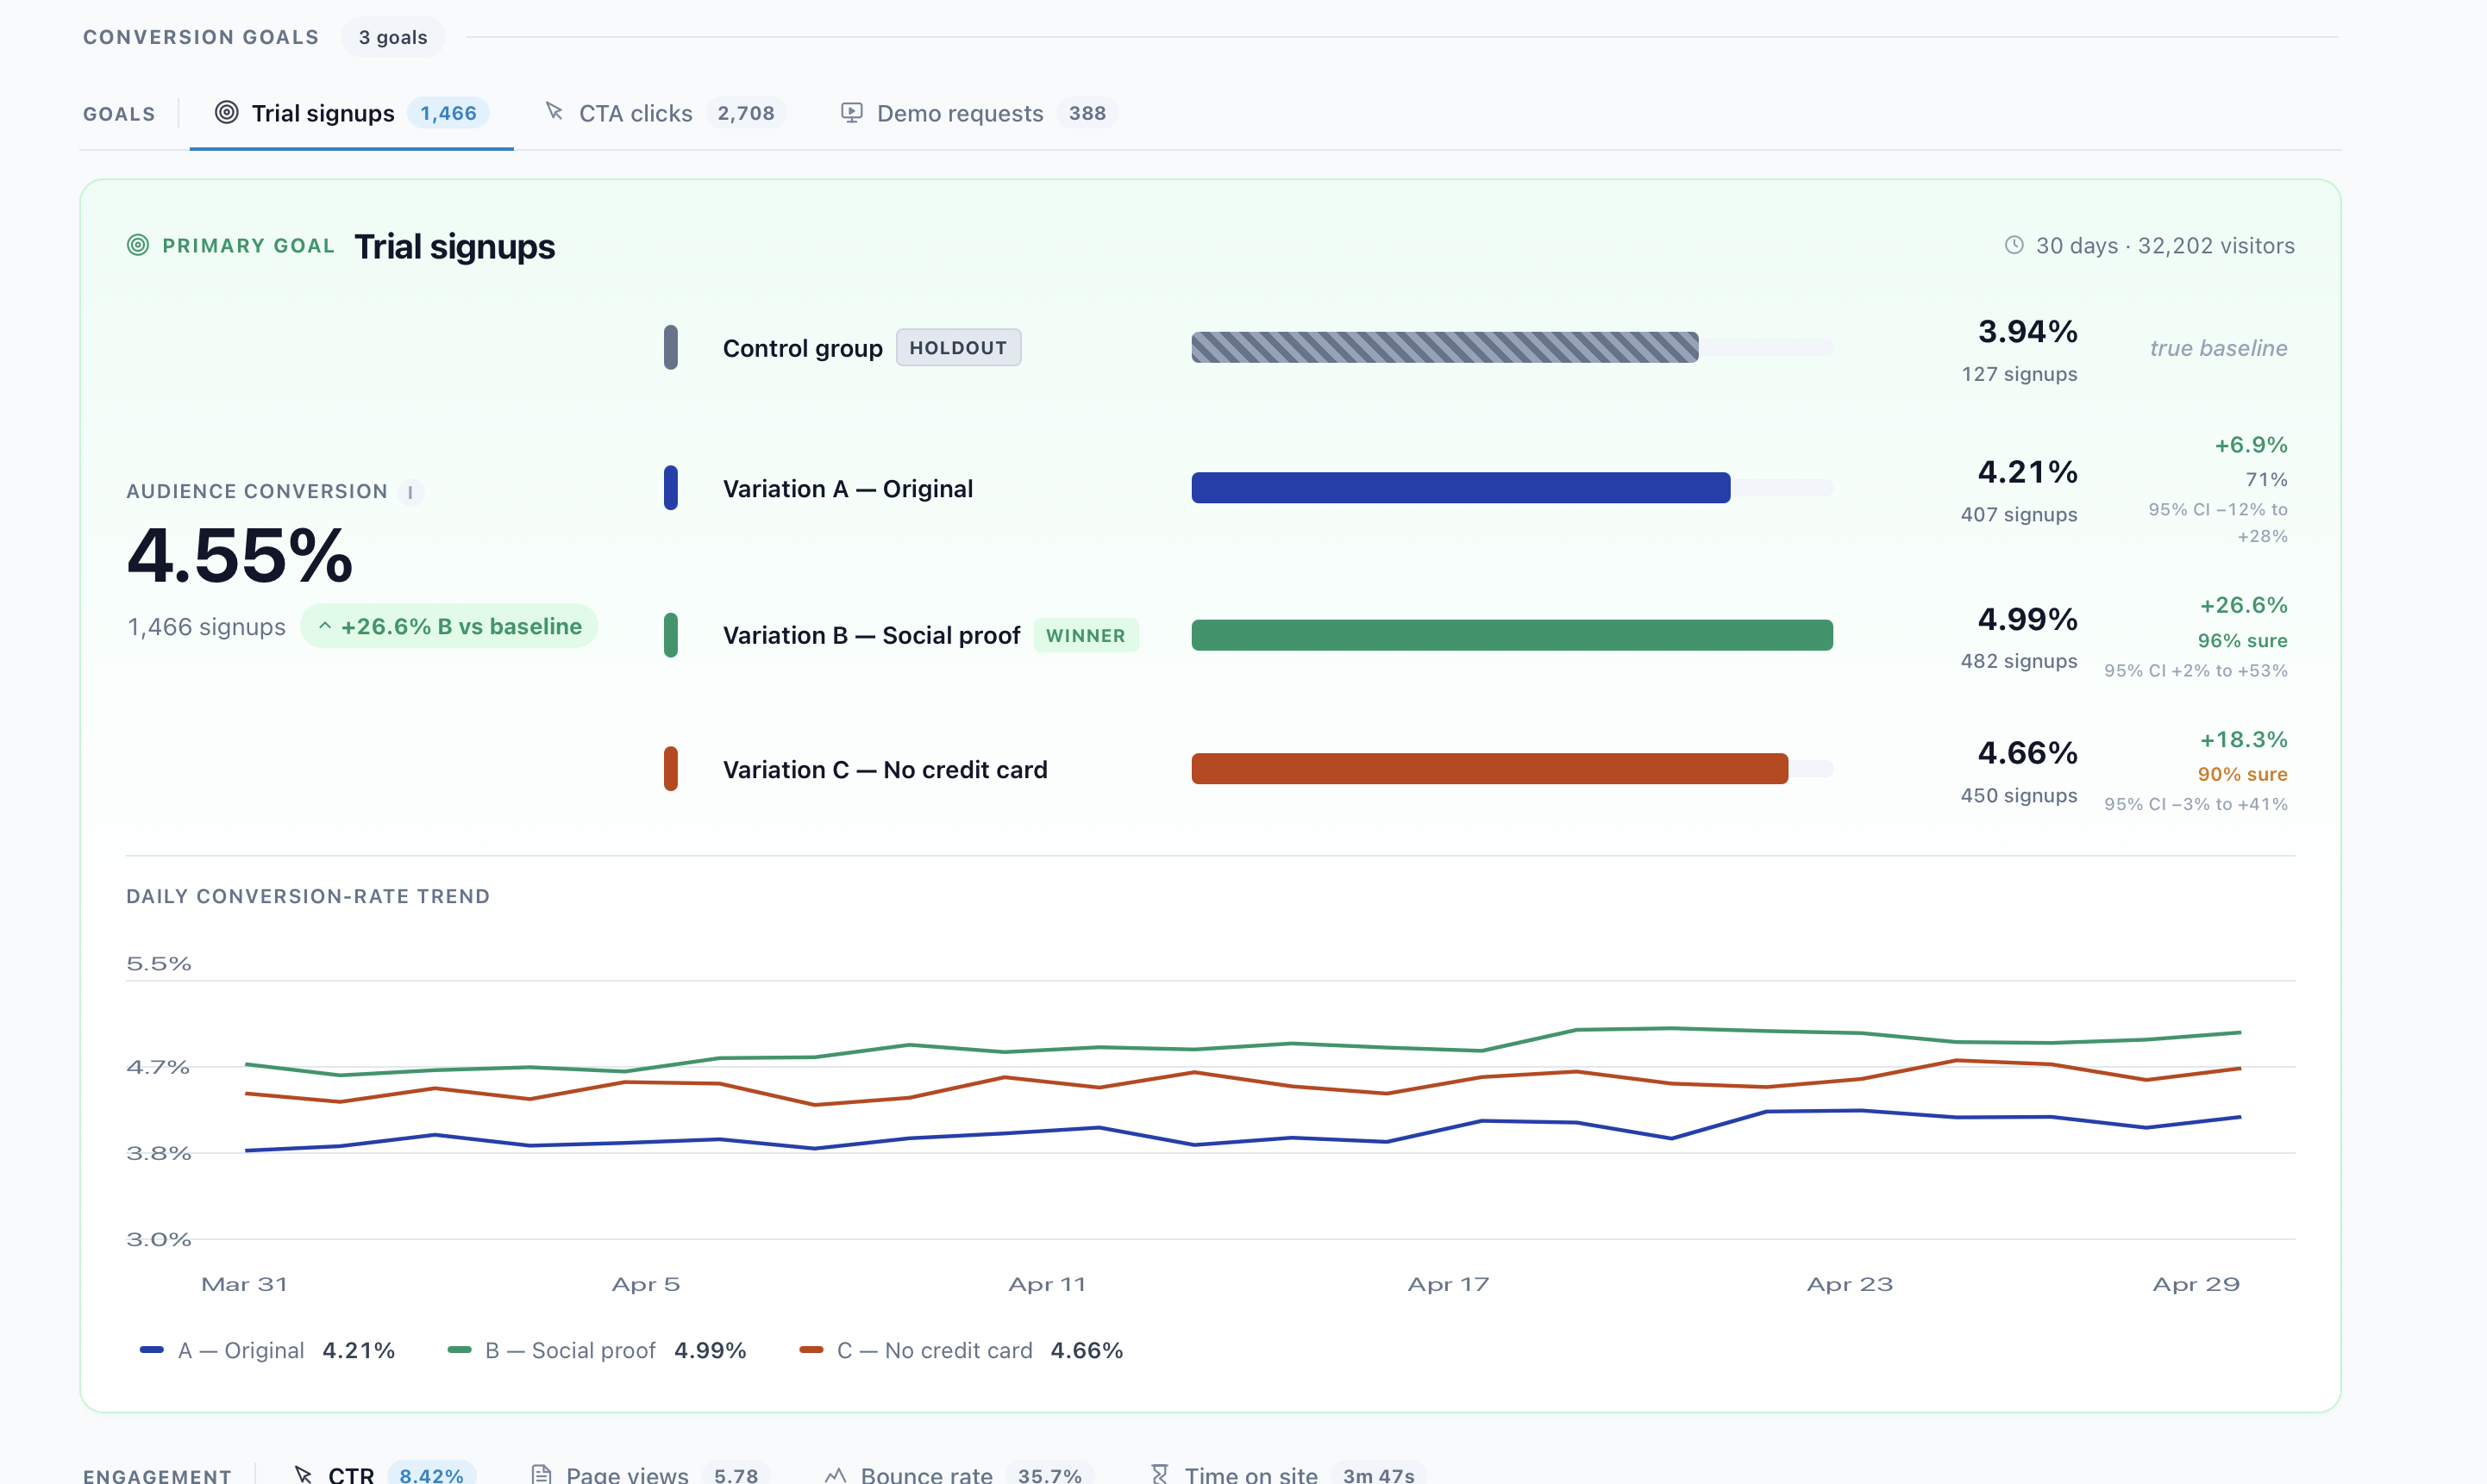Click the Primary Goal target icon
The width and height of the screenshot is (2487, 1484).
coord(138,245)
